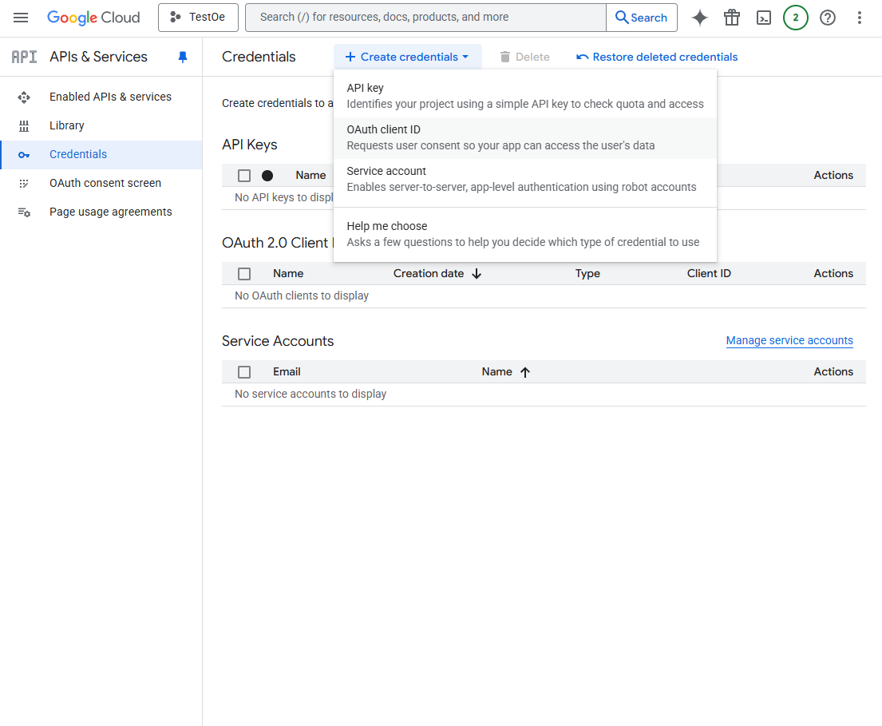
Task: Click the Email column header
Action: (287, 372)
